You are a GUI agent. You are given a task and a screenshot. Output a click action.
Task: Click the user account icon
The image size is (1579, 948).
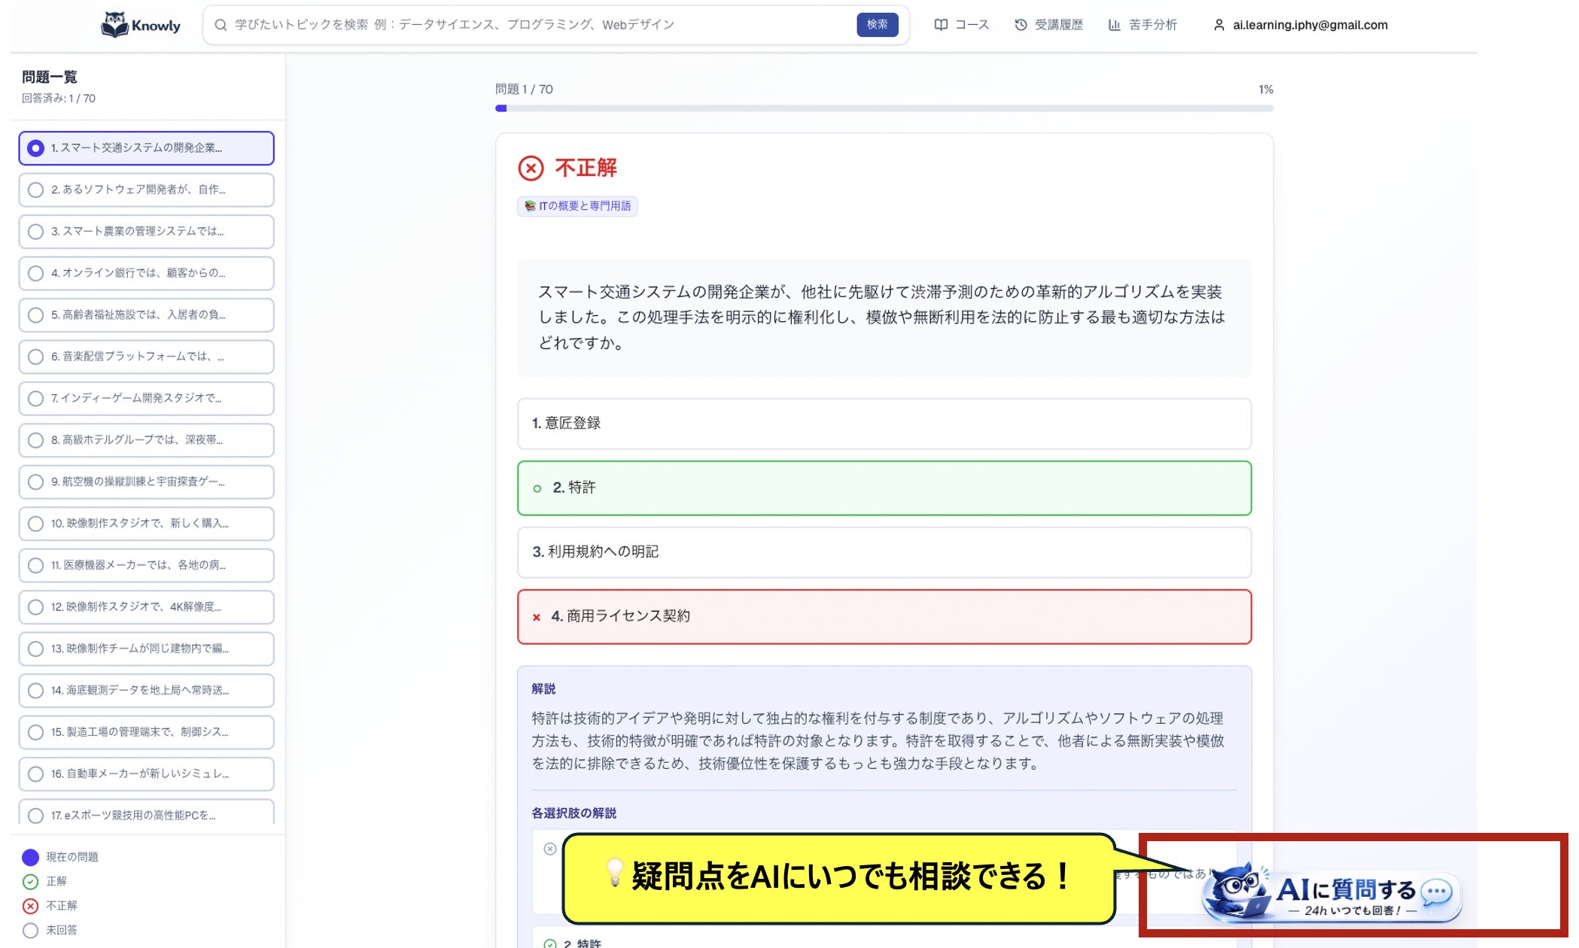1218,25
